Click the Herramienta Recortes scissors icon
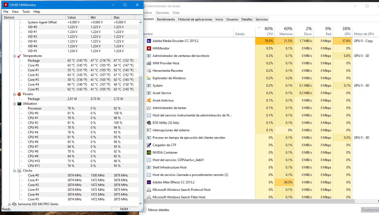 click(149, 71)
